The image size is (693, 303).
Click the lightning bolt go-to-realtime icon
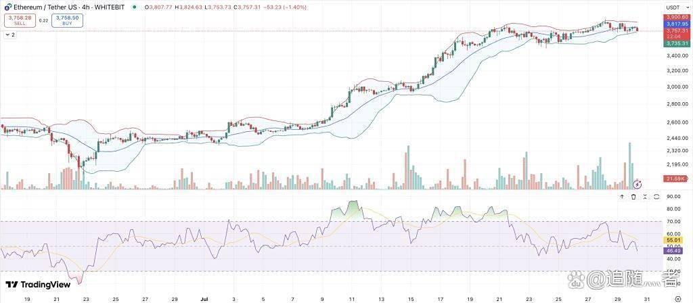tap(638, 184)
